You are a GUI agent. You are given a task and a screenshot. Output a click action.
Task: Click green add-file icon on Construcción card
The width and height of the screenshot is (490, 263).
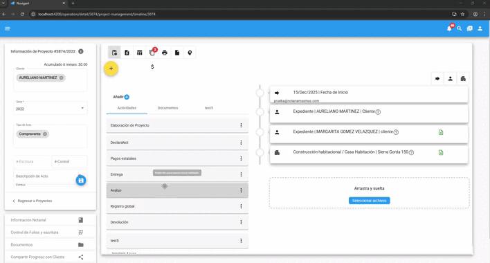pyautogui.click(x=441, y=153)
